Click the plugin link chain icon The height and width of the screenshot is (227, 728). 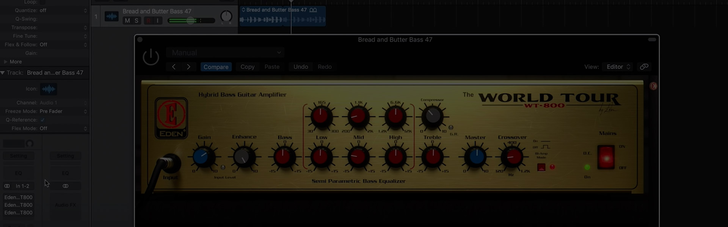(x=644, y=67)
